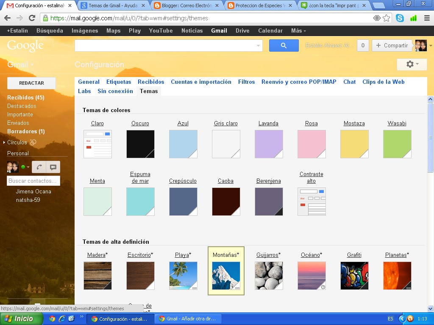Open the Gmail product dropdown
This screenshot has width=434, height=325.
click(x=20, y=64)
